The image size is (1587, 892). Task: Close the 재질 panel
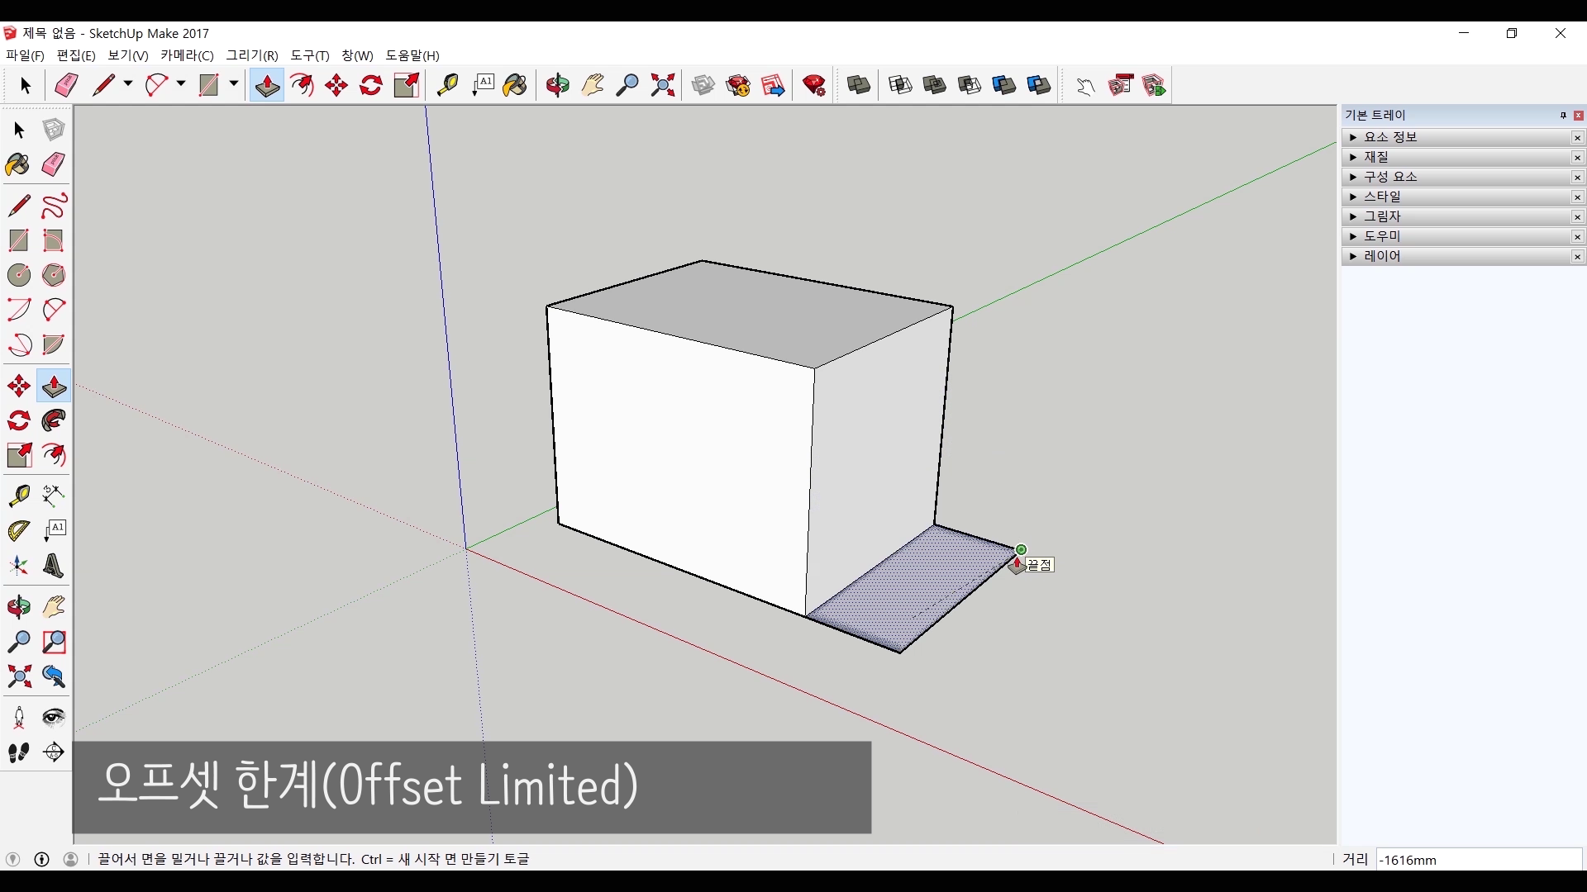(x=1577, y=158)
